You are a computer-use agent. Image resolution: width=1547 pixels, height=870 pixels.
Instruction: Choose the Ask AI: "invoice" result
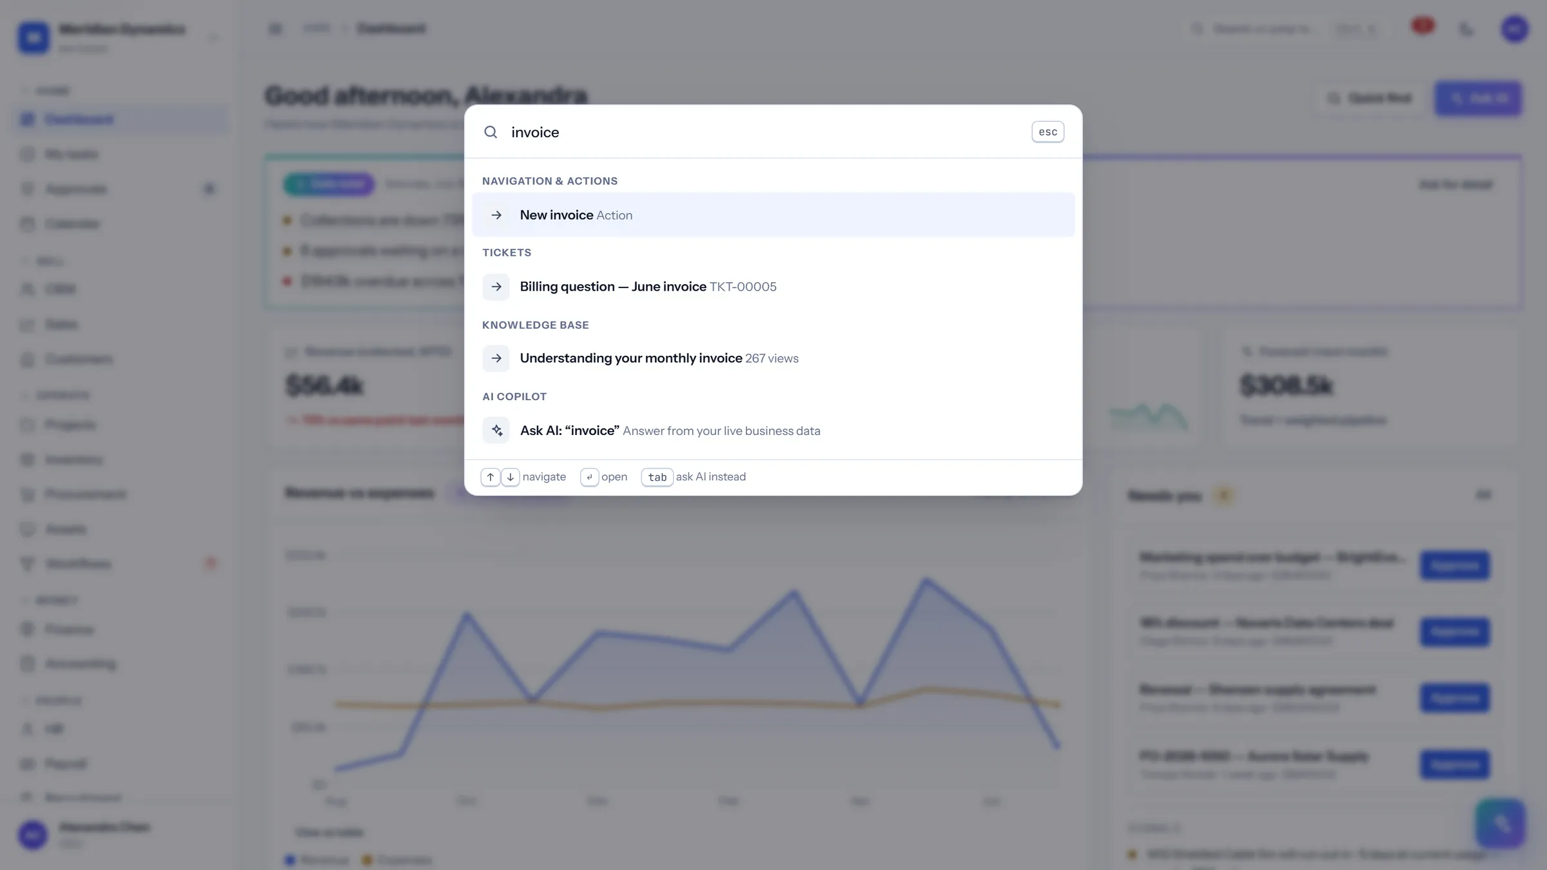pos(773,430)
